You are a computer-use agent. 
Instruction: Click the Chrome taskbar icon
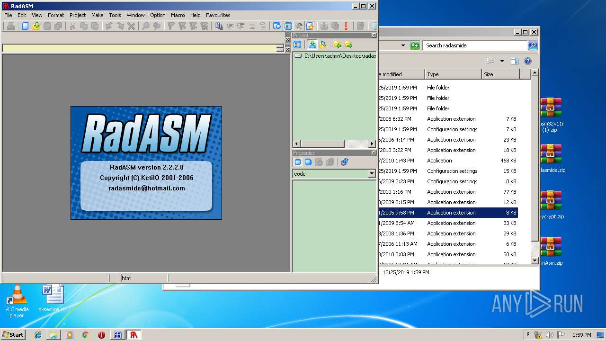click(x=85, y=334)
